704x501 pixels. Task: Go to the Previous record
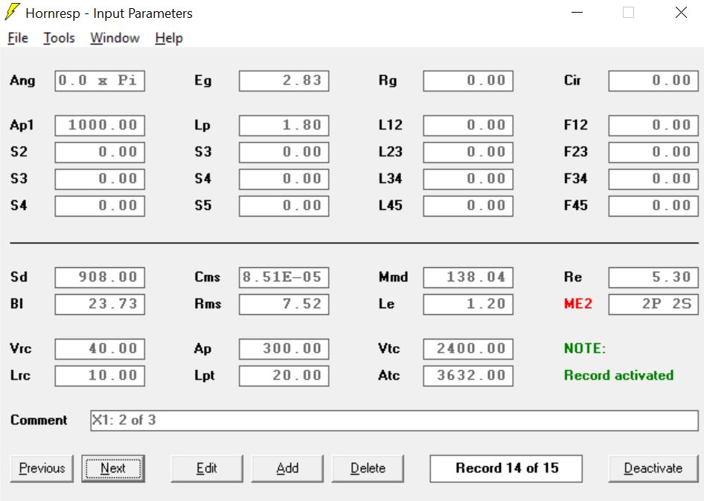coord(42,469)
